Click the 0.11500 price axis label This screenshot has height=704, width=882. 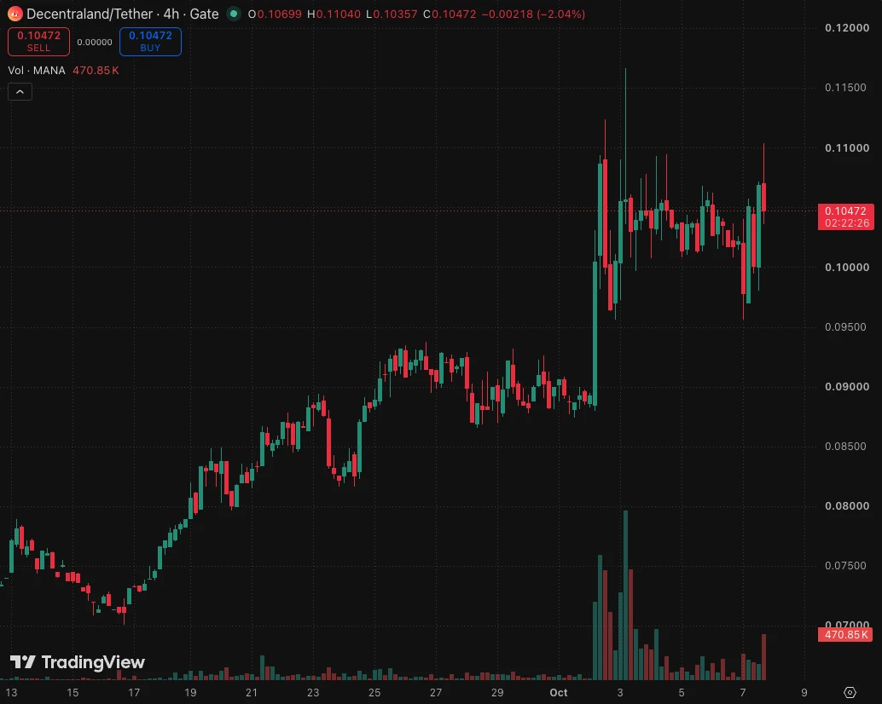click(x=845, y=88)
